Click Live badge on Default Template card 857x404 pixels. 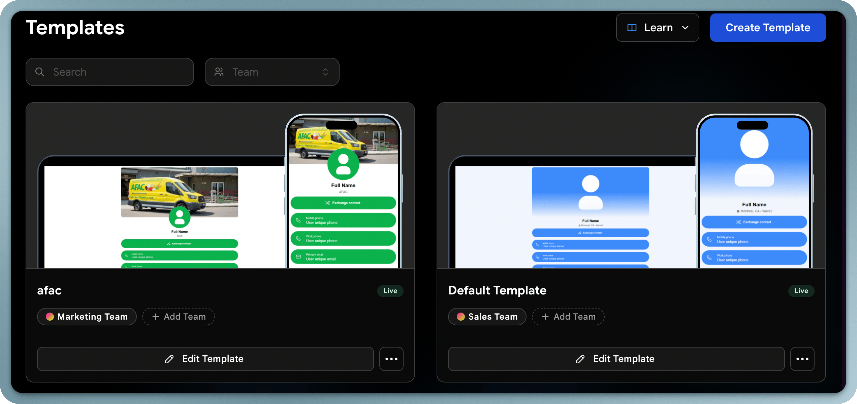coord(801,291)
